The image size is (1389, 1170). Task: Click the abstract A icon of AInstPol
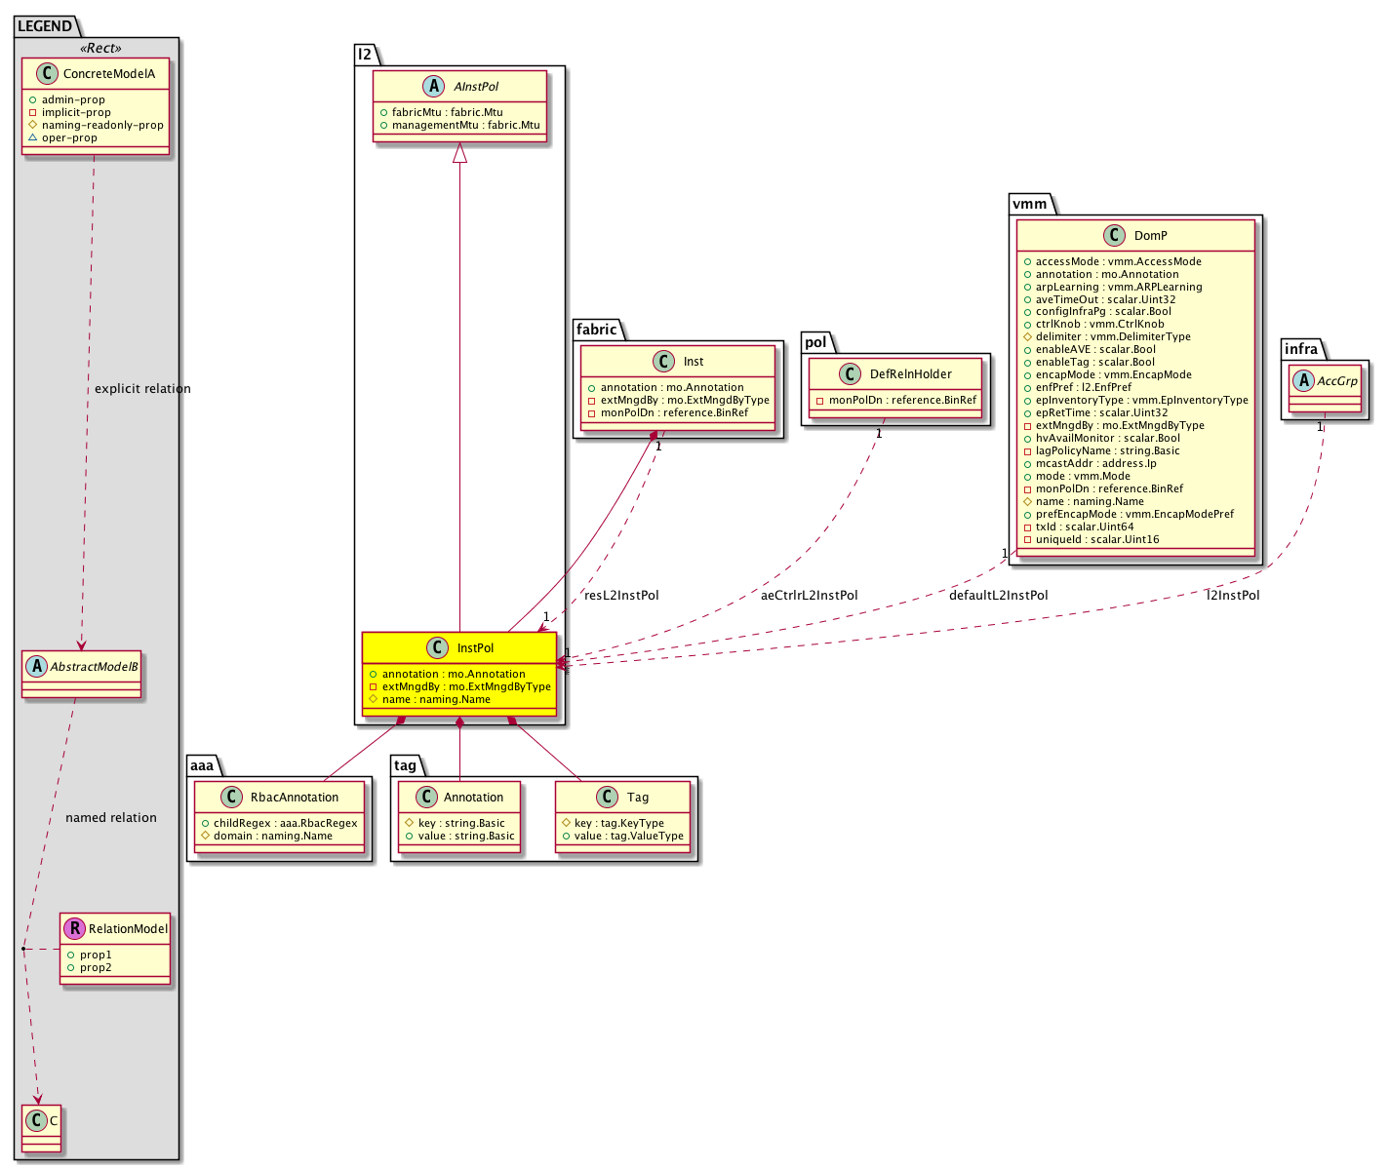[435, 86]
